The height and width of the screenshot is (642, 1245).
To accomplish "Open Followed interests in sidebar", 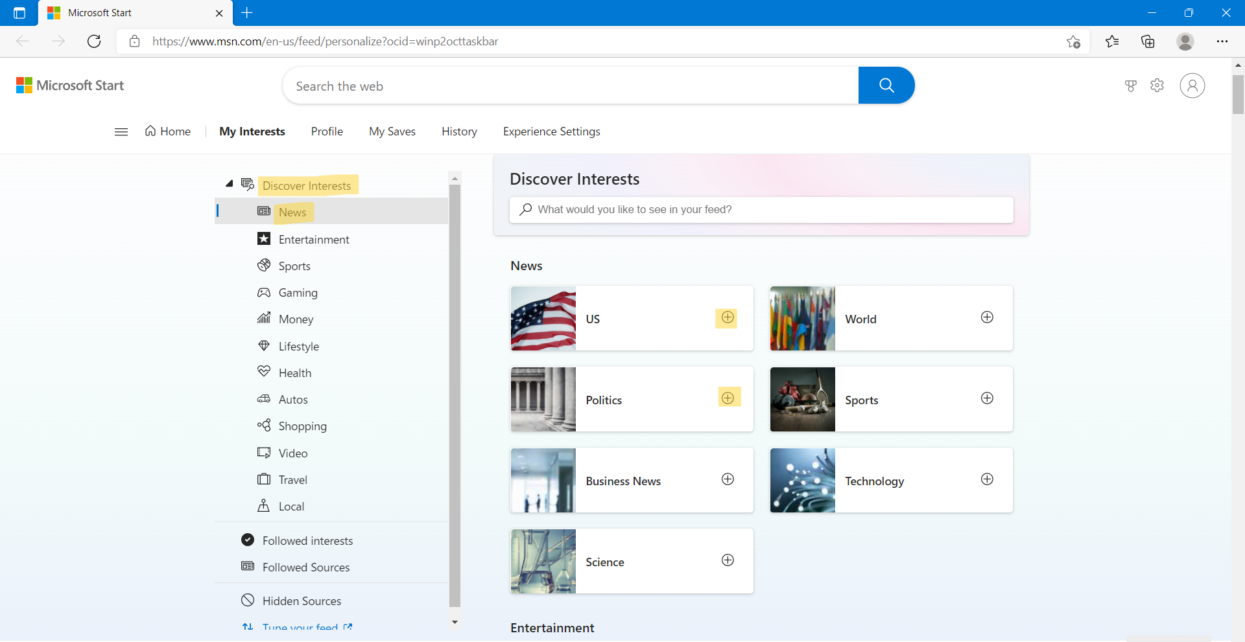I will click(307, 540).
